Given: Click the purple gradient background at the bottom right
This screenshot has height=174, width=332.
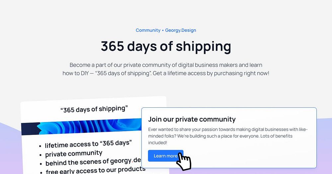Looking at the screenshot, I should 324,148.
